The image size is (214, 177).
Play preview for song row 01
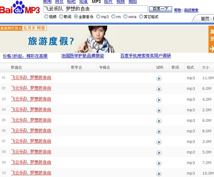[x=159, y=78]
